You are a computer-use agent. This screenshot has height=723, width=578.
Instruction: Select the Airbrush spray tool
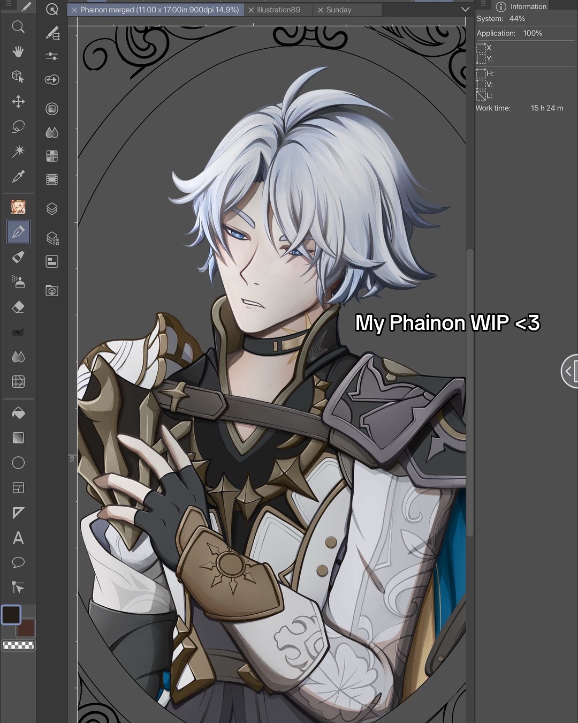pos(18,282)
